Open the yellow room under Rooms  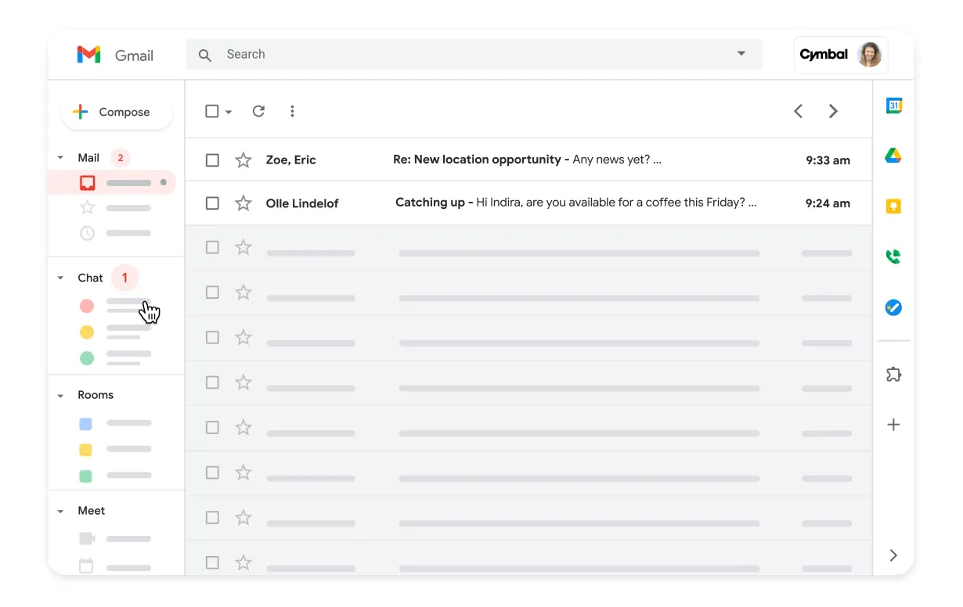[x=86, y=450]
